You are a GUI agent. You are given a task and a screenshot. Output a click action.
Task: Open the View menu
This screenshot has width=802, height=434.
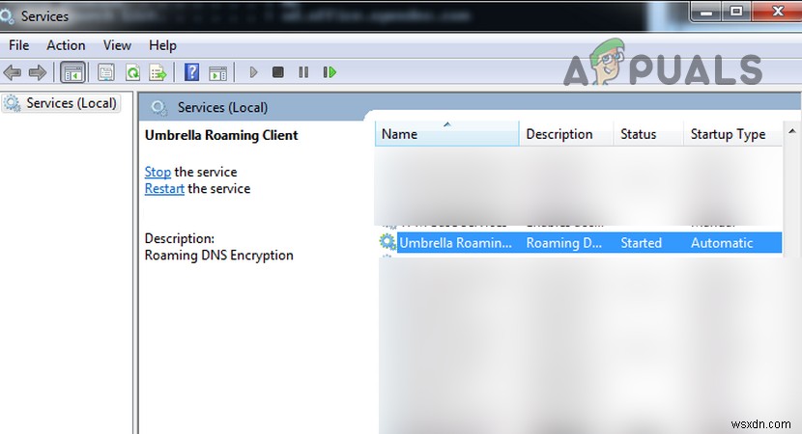pyautogui.click(x=117, y=45)
